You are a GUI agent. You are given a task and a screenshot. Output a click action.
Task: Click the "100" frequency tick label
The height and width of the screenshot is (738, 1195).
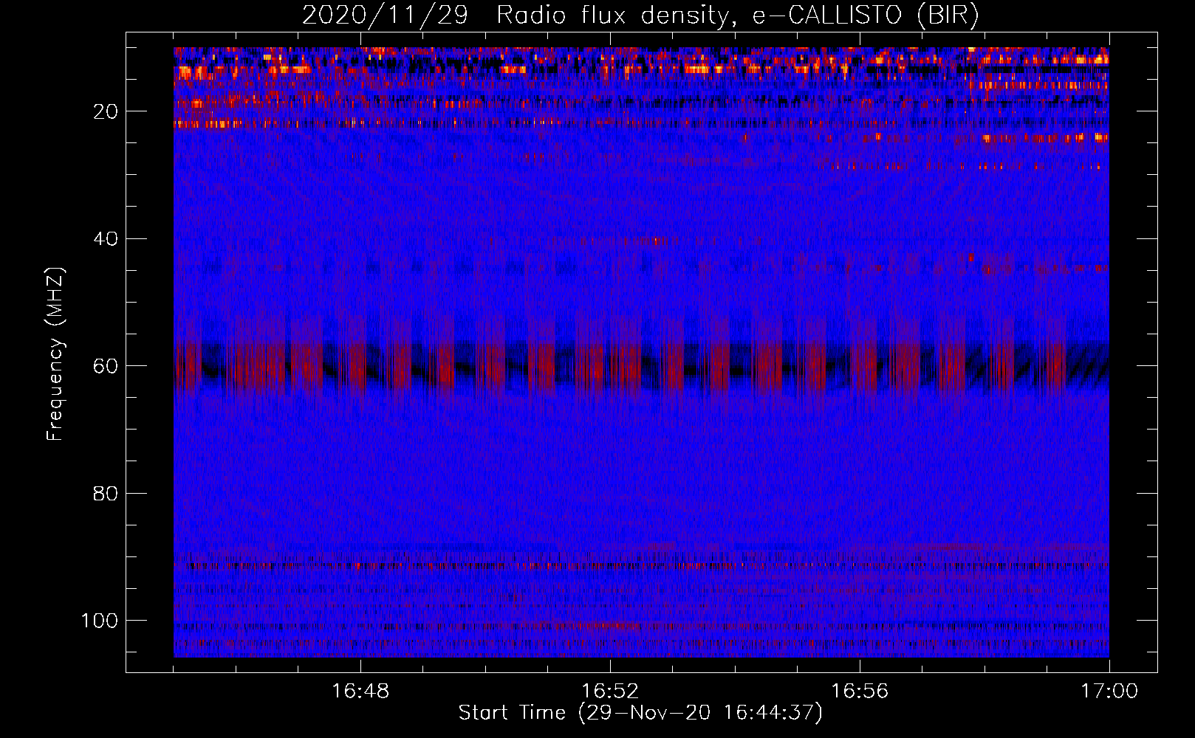100,621
